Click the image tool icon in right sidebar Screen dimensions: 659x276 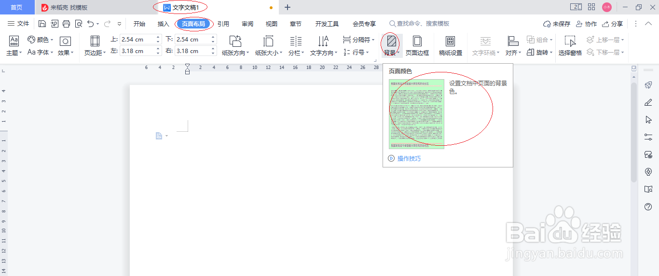tap(648, 154)
